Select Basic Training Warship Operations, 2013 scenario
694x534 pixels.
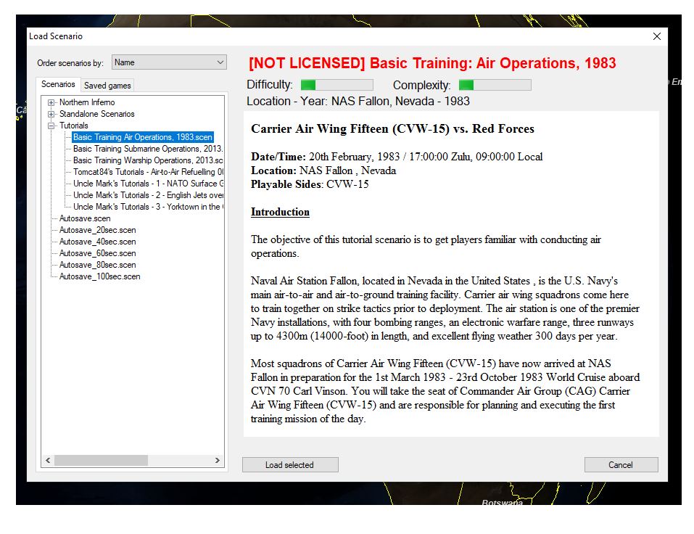click(x=148, y=160)
